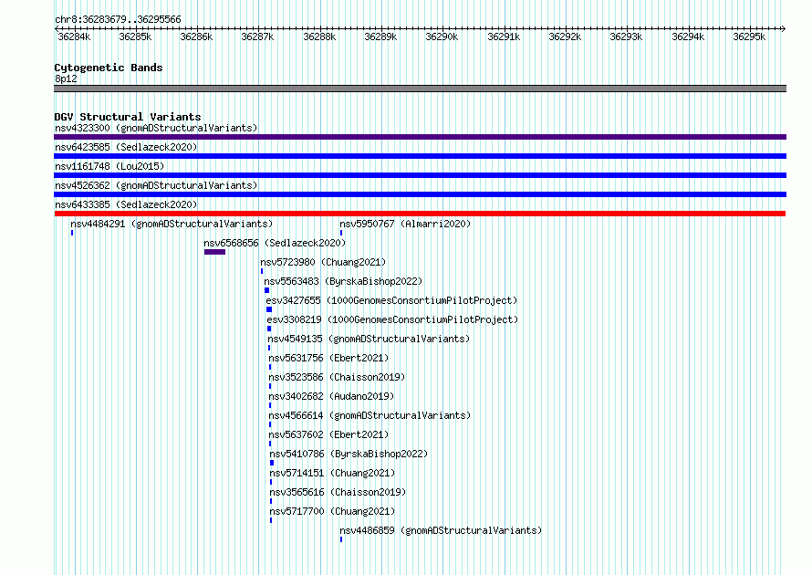Select nsv4566614 (gnomADStructuralVariants) label
Viewport: 812px width, 575px height.
coord(370,415)
